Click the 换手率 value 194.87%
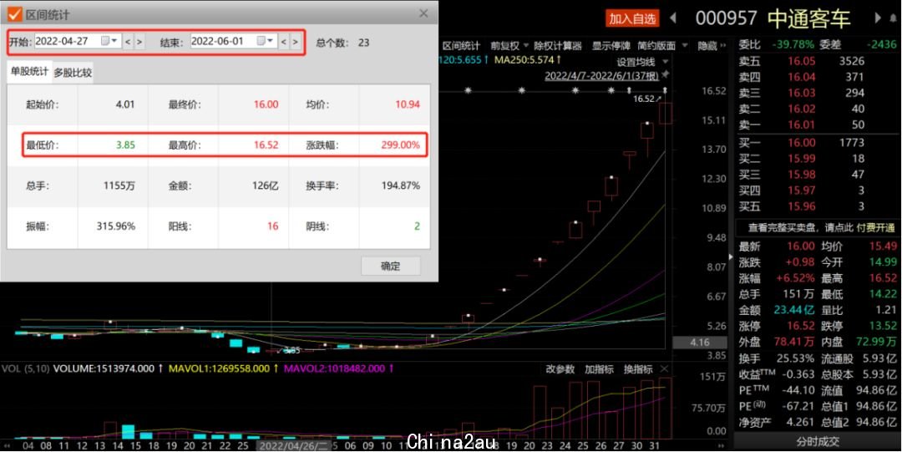This screenshot has width=902, height=452. pos(401,186)
